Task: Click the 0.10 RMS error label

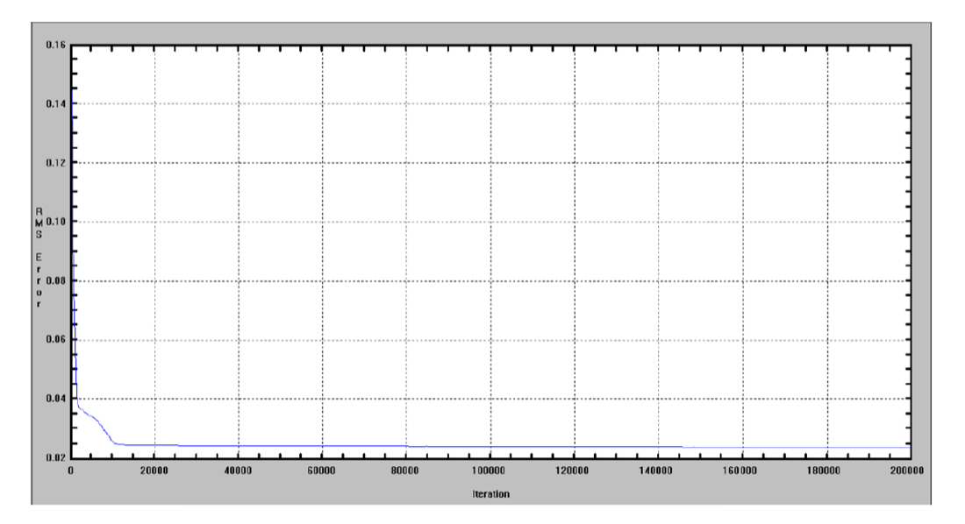Action: (x=55, y=222)
